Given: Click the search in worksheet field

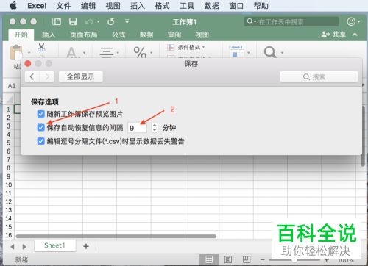Looking at the screenshot, I should [x=291, y=22].
